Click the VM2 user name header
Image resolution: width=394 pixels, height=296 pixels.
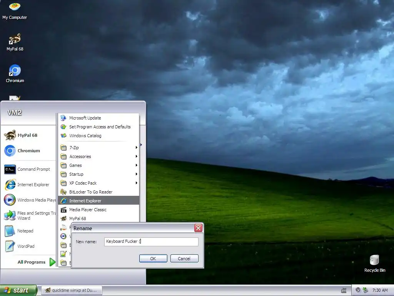14,113
